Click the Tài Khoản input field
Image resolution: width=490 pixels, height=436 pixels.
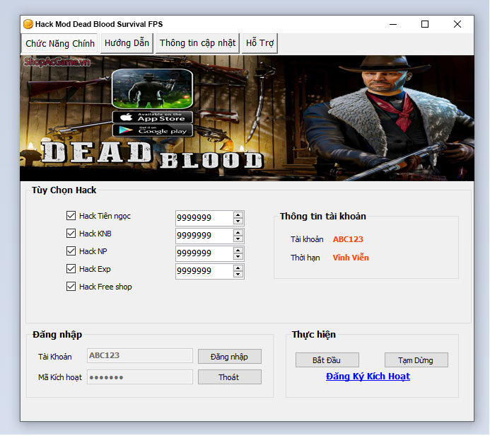140,355
